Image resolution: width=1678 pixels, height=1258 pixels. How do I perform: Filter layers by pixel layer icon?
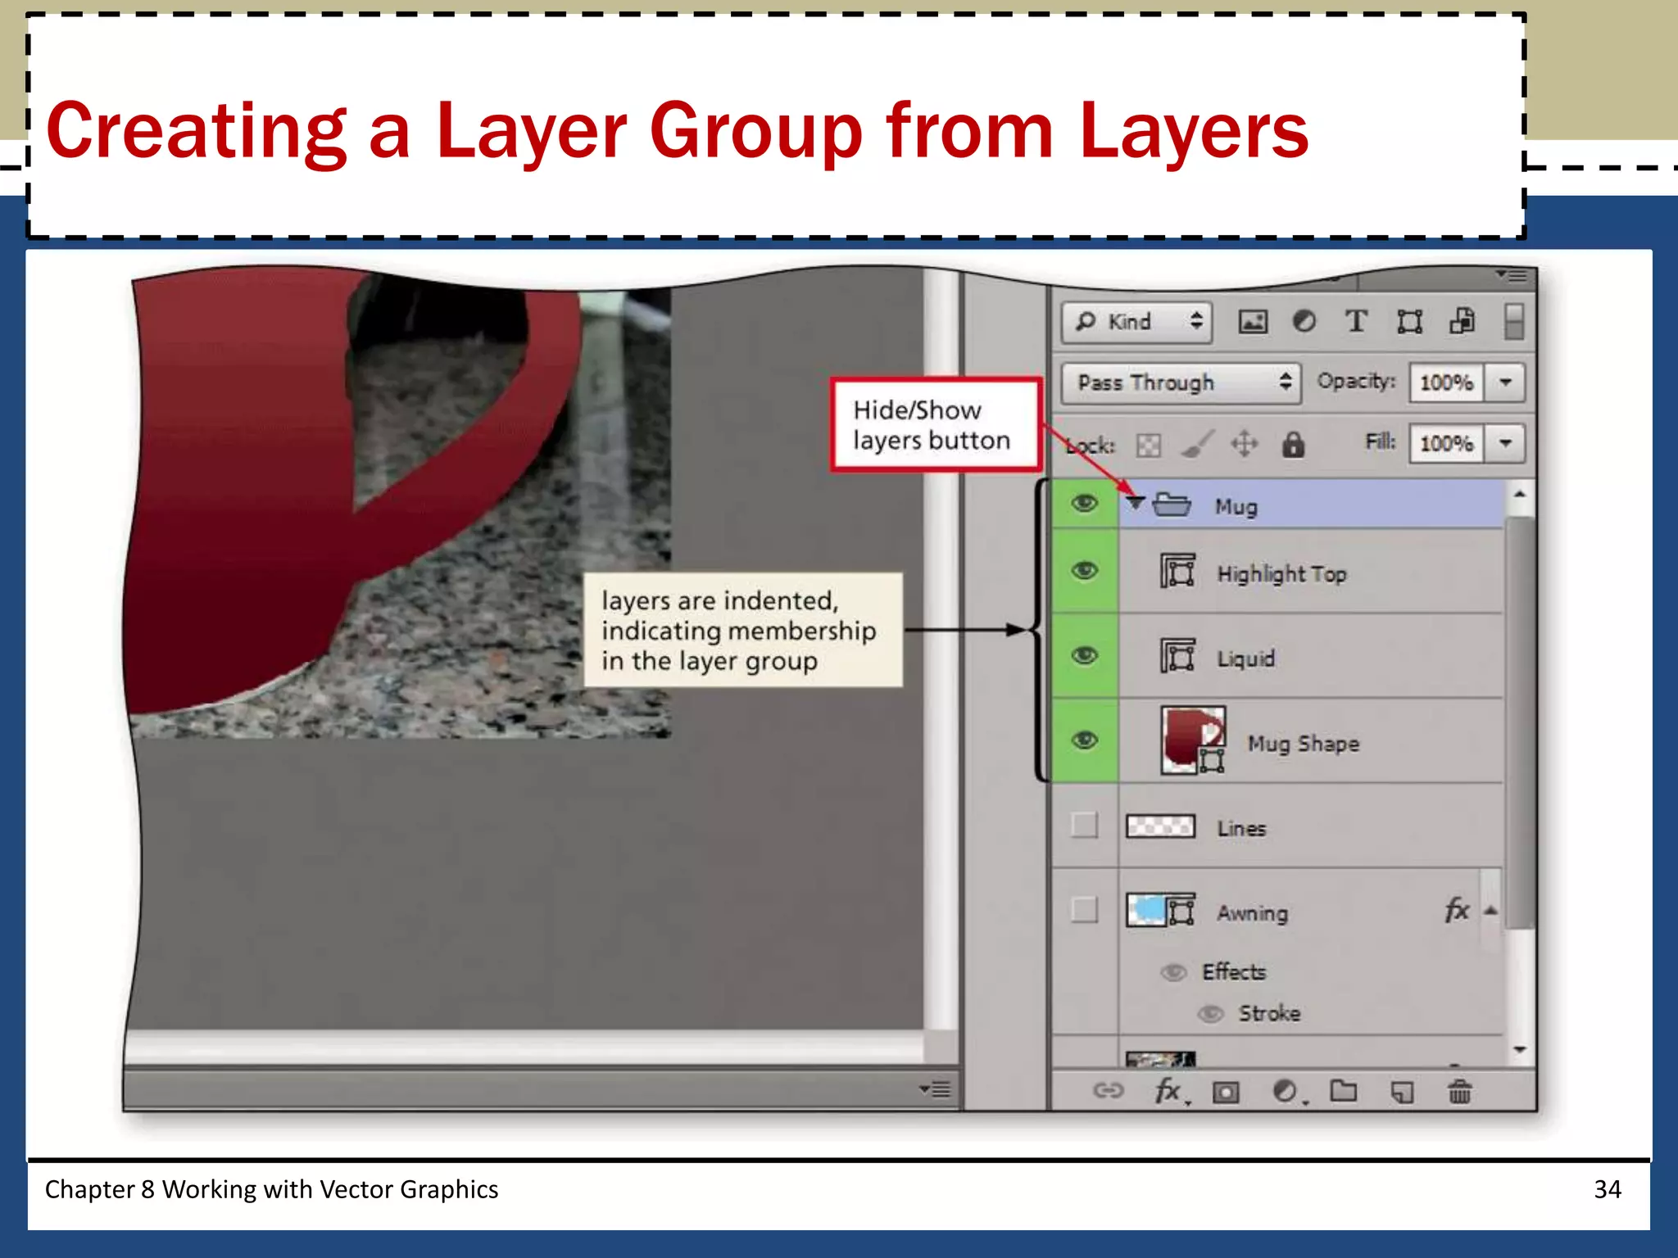click(x=1252, y=322)
